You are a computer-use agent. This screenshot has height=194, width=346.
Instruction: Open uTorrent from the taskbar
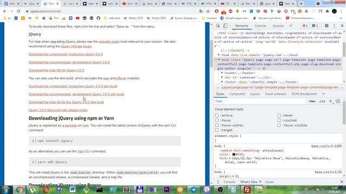coord(33,190)
